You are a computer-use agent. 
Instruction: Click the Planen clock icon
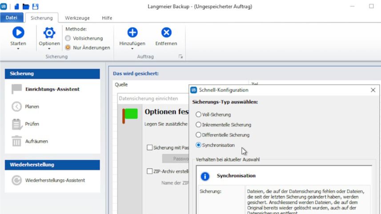tap(16, 107)
